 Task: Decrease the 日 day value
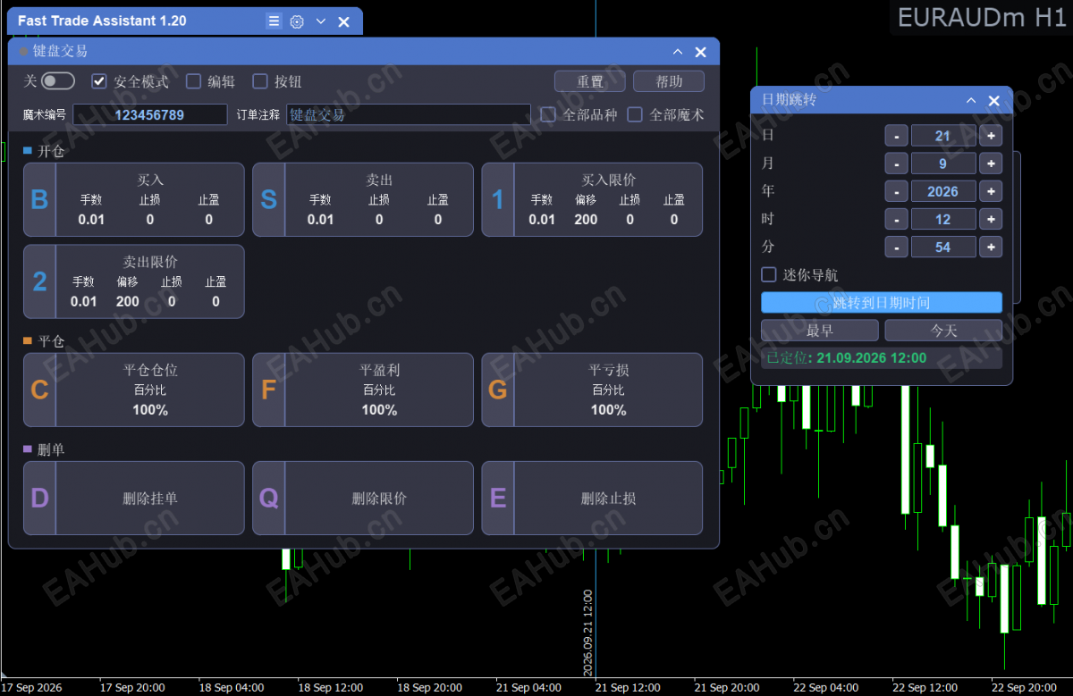(x=896, y=136)
